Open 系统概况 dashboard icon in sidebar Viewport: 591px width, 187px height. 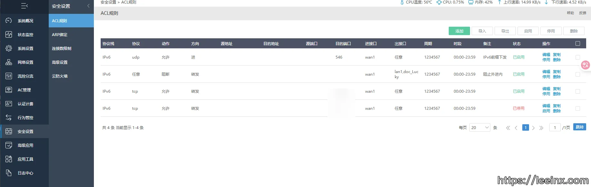[x=9, y=21]
